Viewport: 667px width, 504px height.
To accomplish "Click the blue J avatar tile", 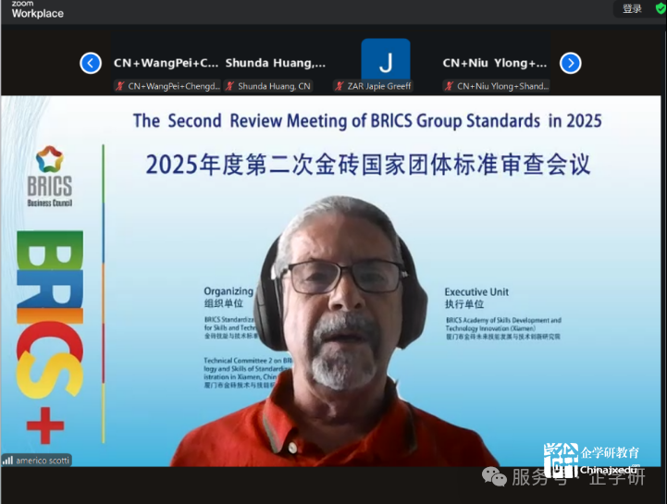I will click(385, 61).
